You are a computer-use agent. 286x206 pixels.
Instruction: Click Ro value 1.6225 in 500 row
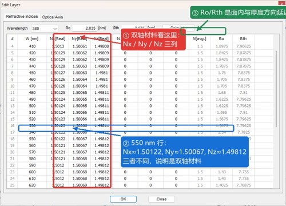pos(222,106)
